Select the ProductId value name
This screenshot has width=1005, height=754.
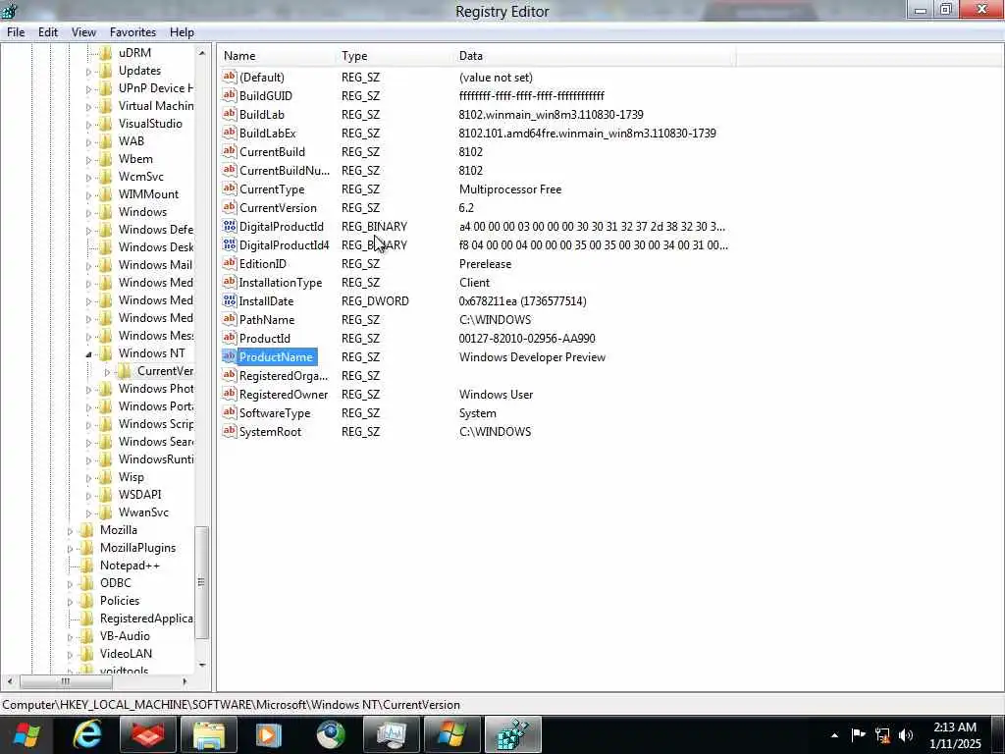(265, 339)
